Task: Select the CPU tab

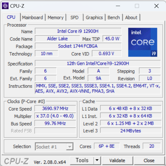Action: (x=11, y=17)
